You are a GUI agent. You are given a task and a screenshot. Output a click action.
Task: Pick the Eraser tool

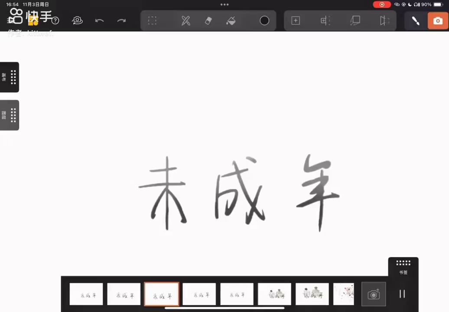point(208,21)
